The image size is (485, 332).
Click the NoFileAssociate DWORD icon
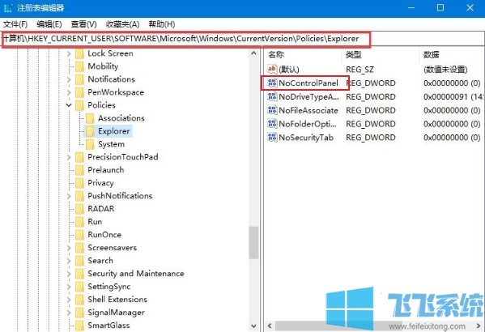click(272, 110)
